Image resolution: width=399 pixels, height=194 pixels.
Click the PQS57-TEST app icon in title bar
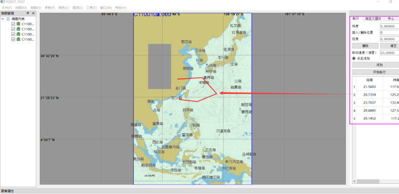2,2
